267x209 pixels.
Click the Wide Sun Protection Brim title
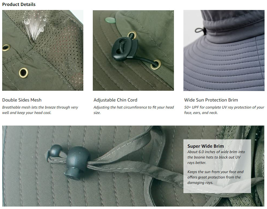click(211, 100)
